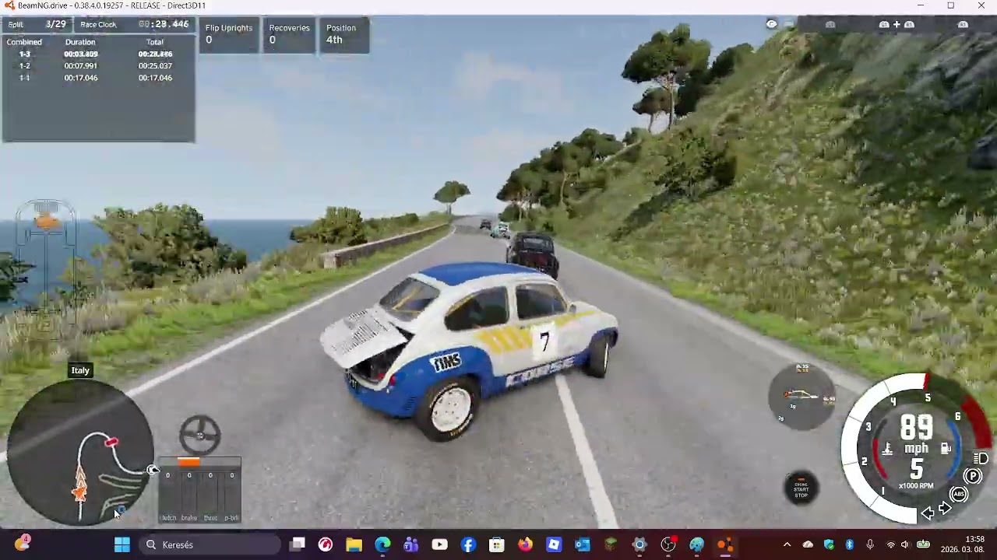Viewport: 997px width, 560px height.
Task: Click the left turn signal arrow
Action: coord(928,513)
